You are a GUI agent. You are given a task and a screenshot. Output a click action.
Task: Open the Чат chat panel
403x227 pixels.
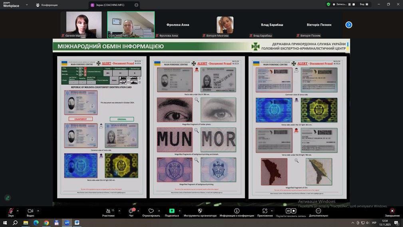pyautogui.click(x=131, y=211)
